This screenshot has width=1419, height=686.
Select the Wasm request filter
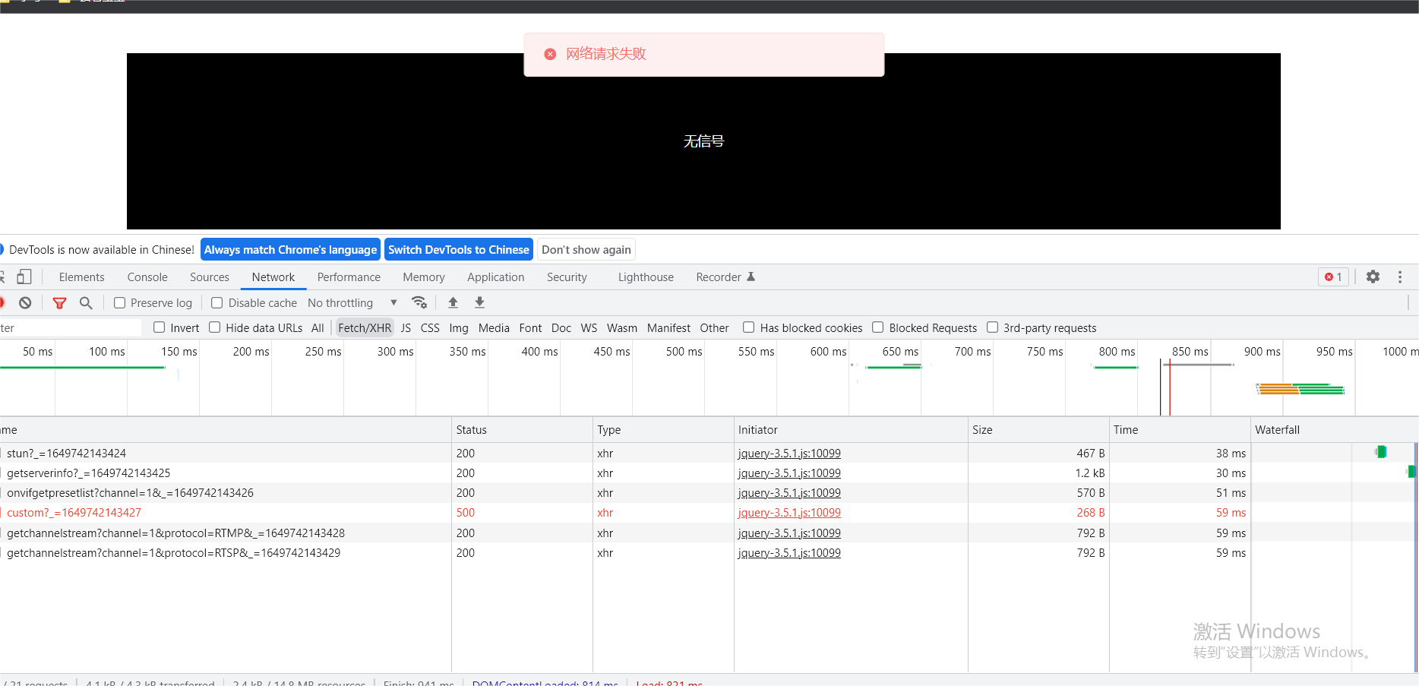coord(622,327)
